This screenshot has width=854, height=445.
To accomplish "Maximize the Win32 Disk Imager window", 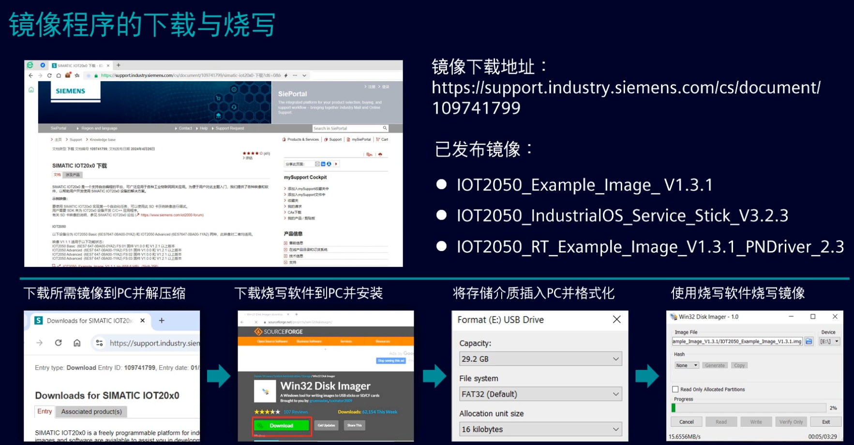I will [x=813, y=317].
